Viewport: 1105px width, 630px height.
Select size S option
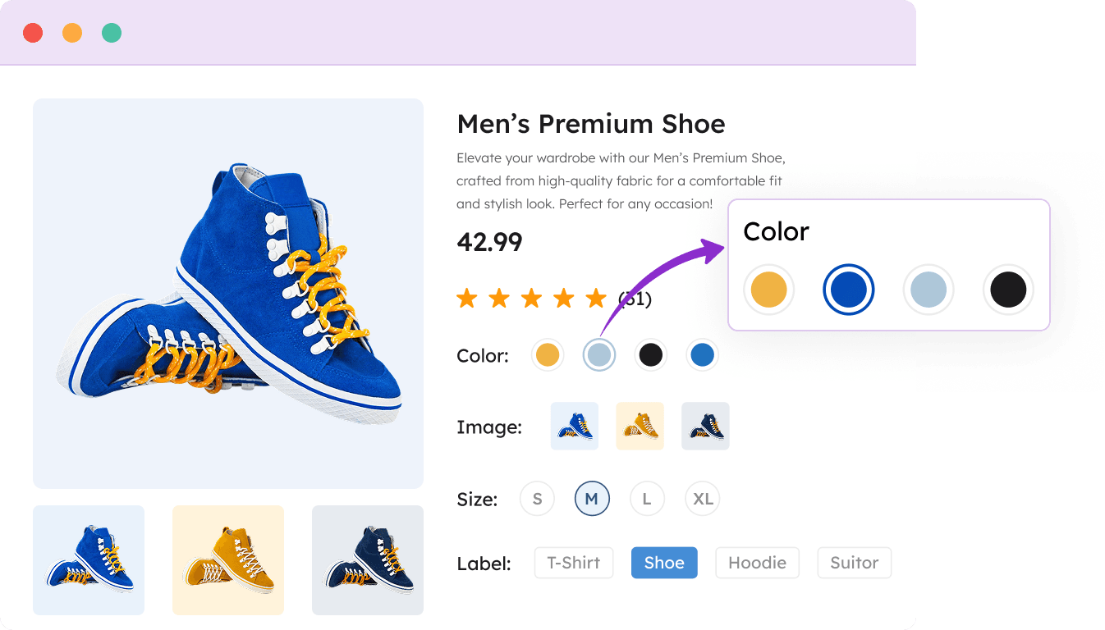(x=537, y=499)
